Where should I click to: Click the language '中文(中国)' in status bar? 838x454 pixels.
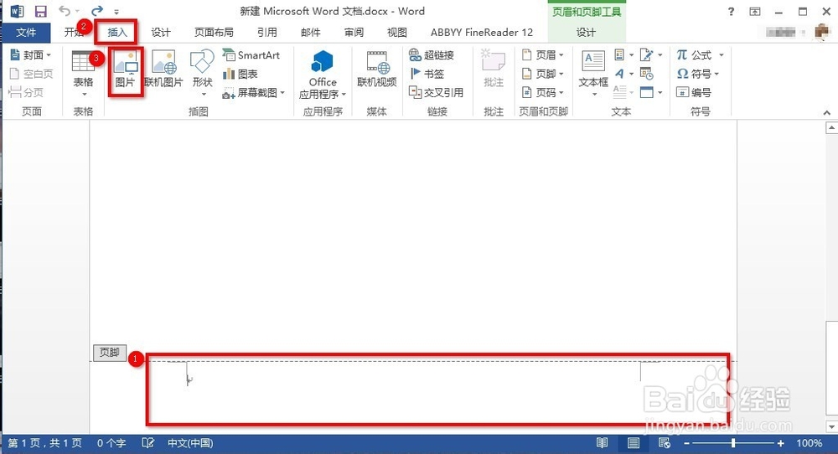click(190, 443)
